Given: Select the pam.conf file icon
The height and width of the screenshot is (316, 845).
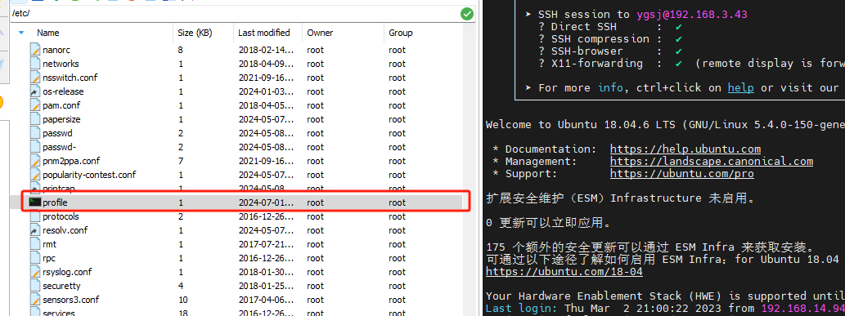Looking at the screenshot, I should [x=35, y=105].
